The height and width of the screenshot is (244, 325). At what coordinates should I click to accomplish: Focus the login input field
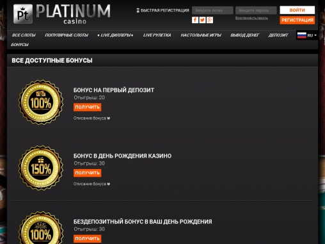[212, 10]
